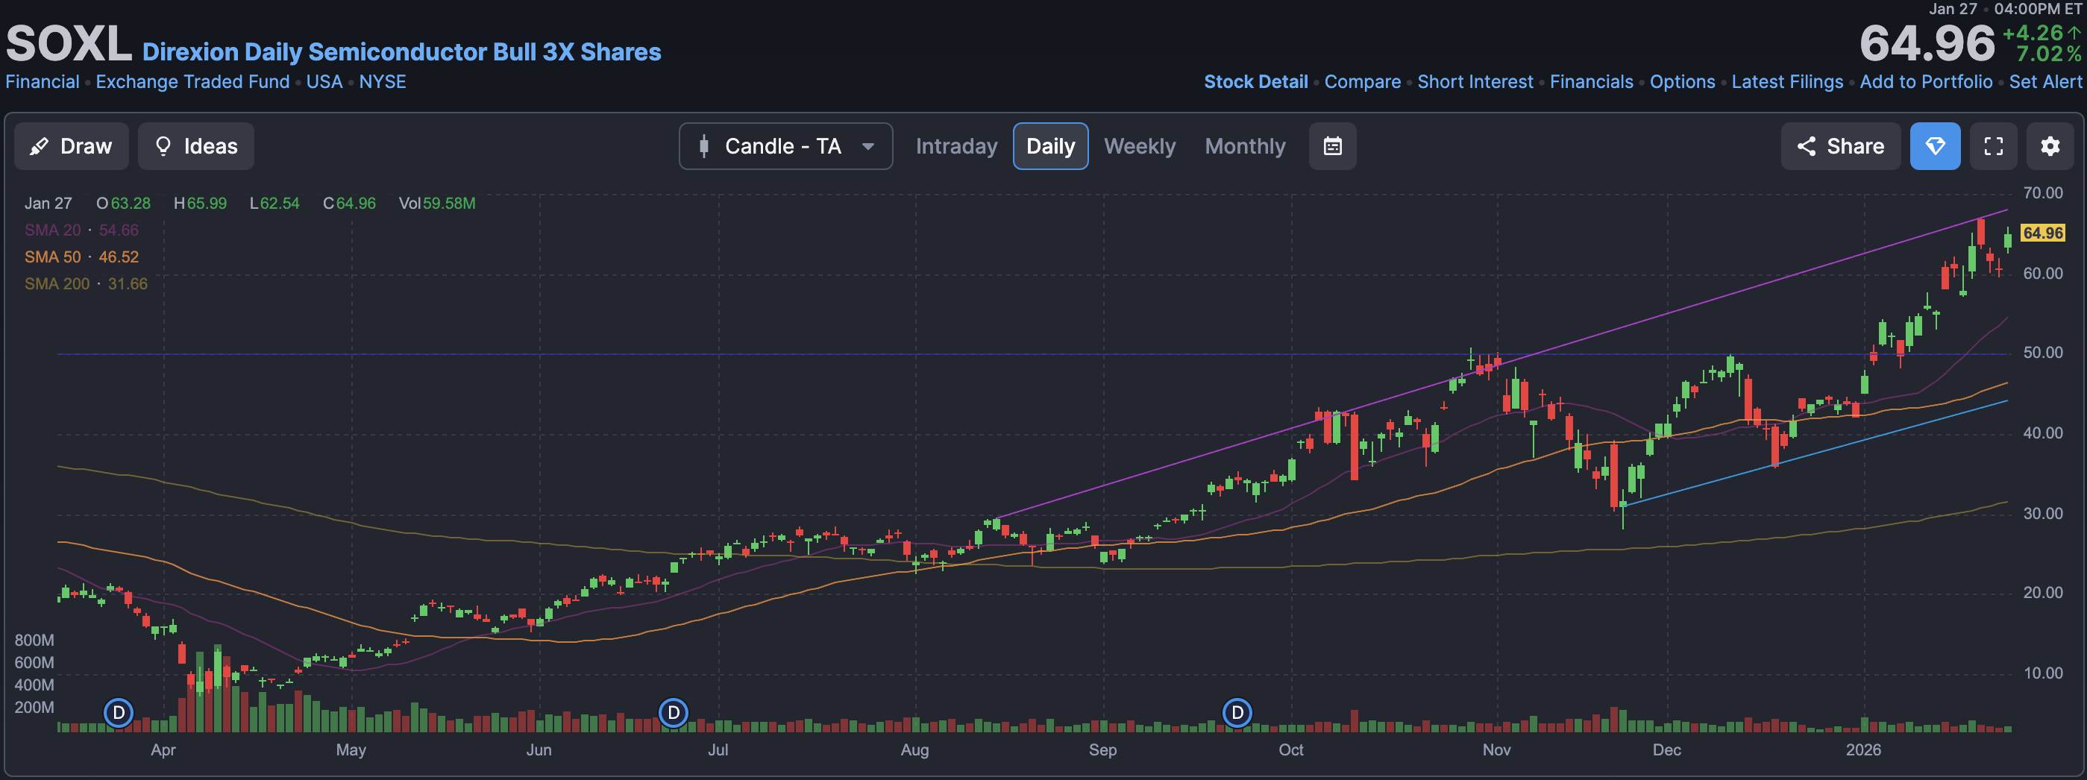This screenshot has height=780, width=2087.
Task: Click the Direxion Daily Semiconductor Bull 3X Shares title
Action: pos(402,52)
